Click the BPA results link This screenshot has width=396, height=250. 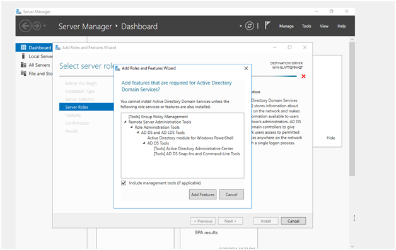[206, 232]
